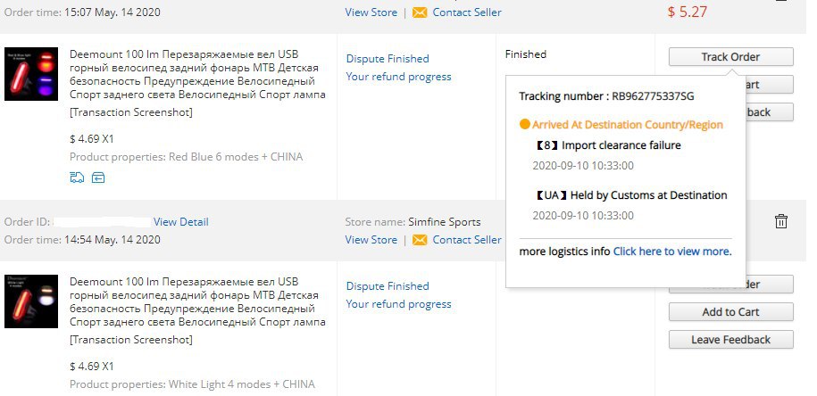This screenshot has height=396, width=817.
Task: Click envelope icon beside Simfine Sports Contact Seller
Action: coord(420,240)
